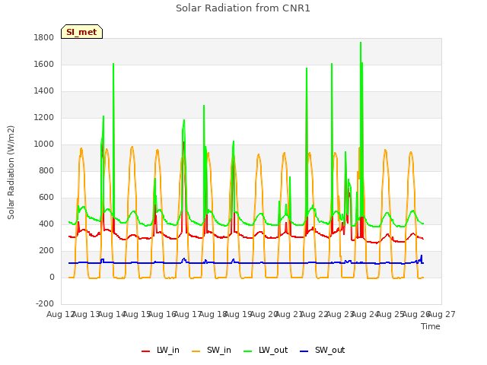This screenshot has height=365, width=487.
Task: Click the green LW_out legend color marker
Action: (248, 351)
